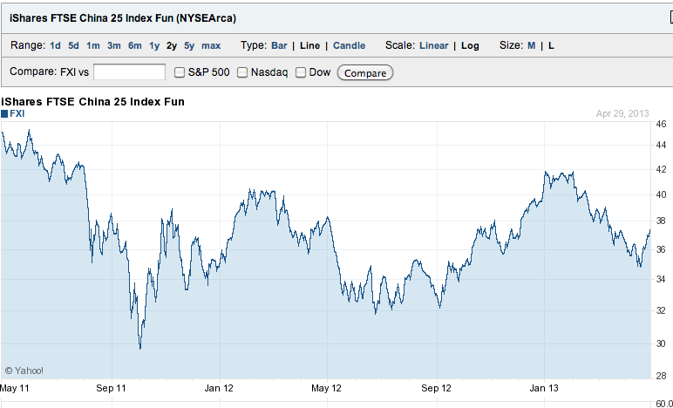Click the blue FXI legend square
673x408 pixels.
(x=4, y=113)
